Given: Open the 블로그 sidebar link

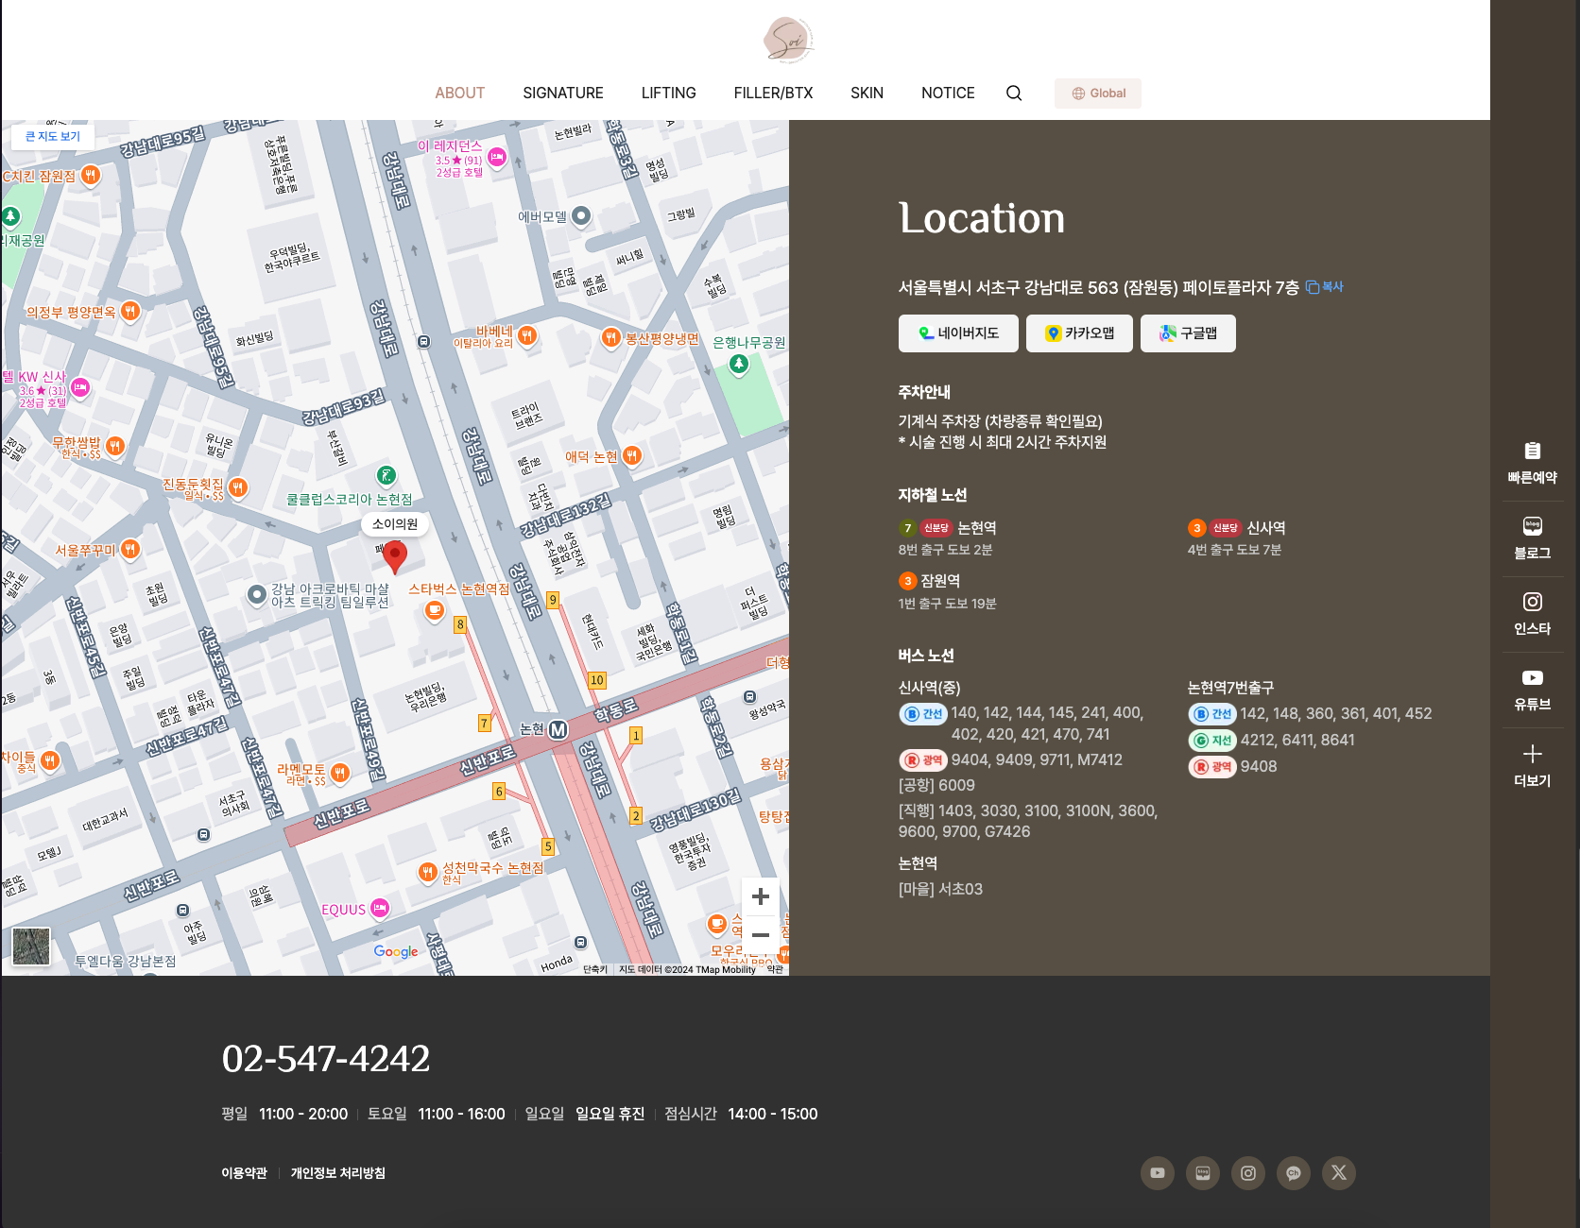Looking at the screenshot, I should (x=1532, y=538).
